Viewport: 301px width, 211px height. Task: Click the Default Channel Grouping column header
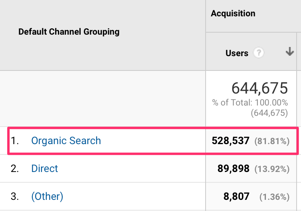click(69, 32)
